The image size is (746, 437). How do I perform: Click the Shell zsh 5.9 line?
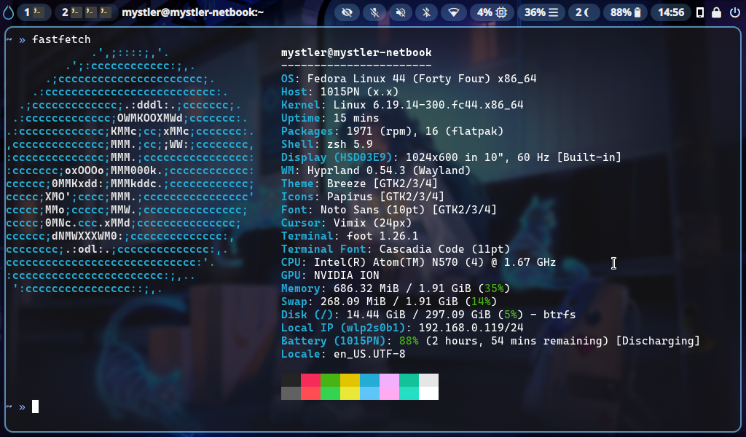[327, 144]
